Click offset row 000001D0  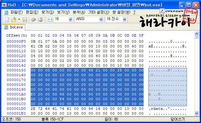16,109
